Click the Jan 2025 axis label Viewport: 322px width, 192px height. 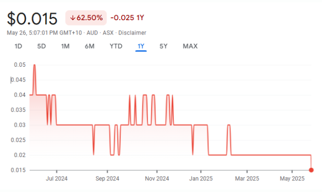point(201,179)
